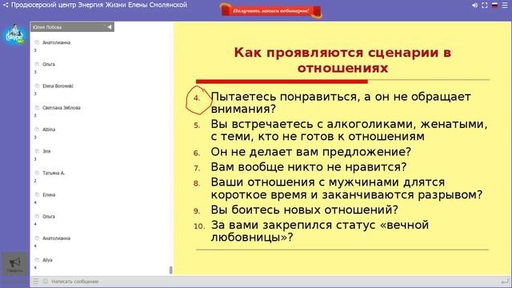The image size is (512, 288).
Task: Open the chat options lines icon beside message field
Action: [x=35, y=281]
